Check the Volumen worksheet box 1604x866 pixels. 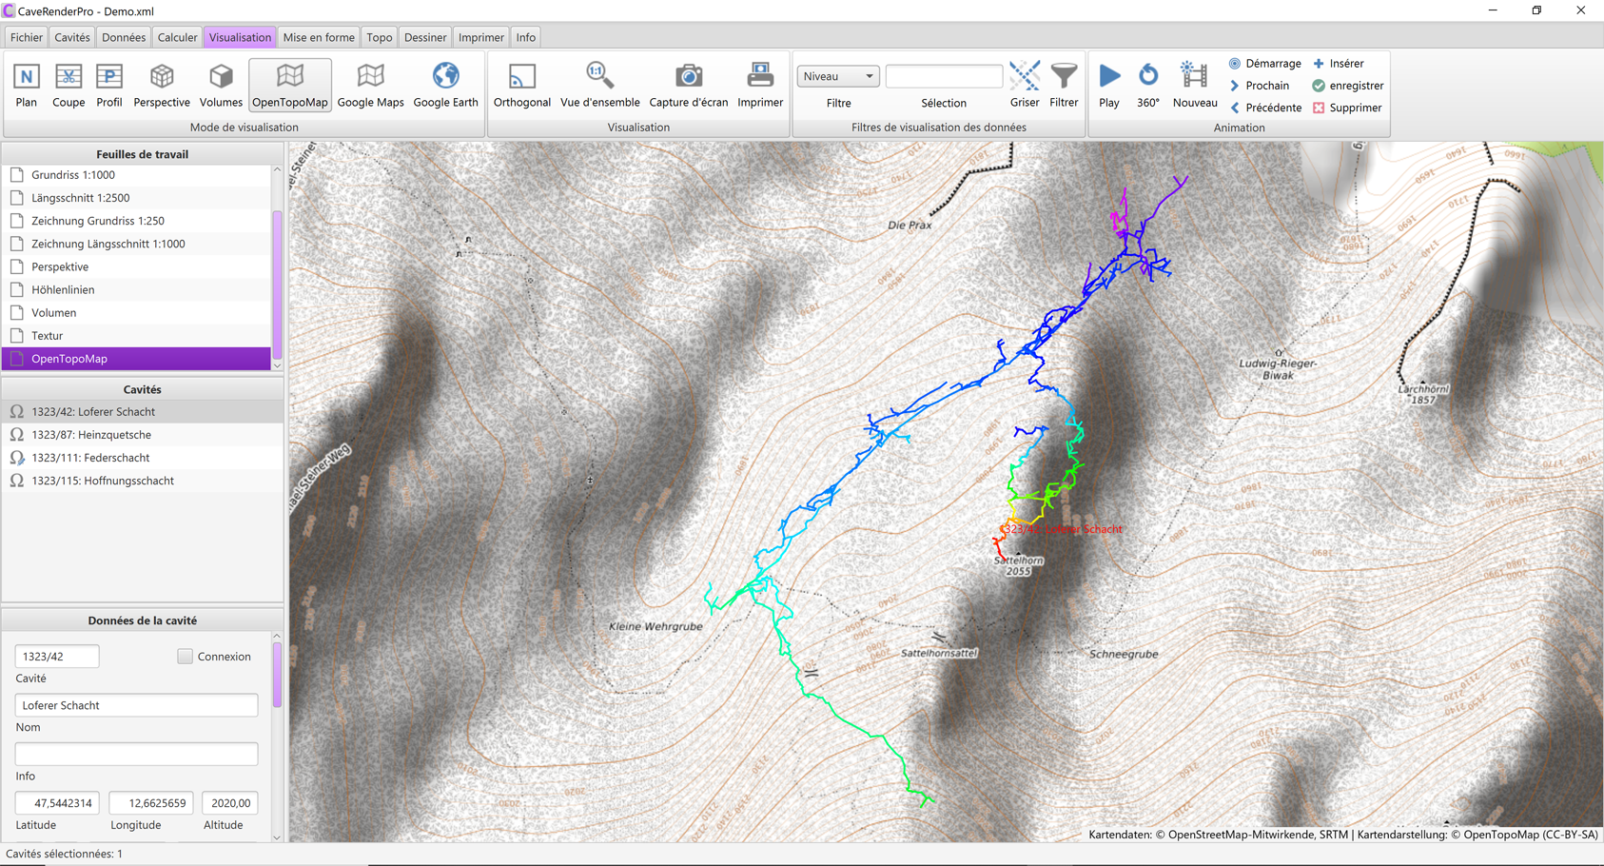tap(17, 313)
